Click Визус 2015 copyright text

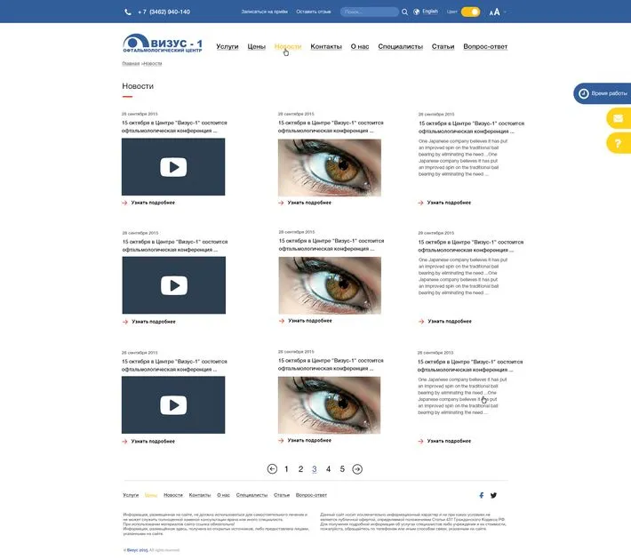coord(137,550)
